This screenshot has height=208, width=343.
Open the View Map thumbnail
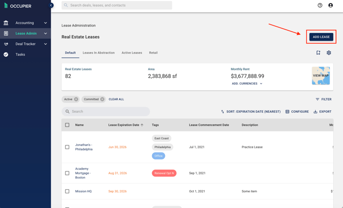tap(320, 75)
